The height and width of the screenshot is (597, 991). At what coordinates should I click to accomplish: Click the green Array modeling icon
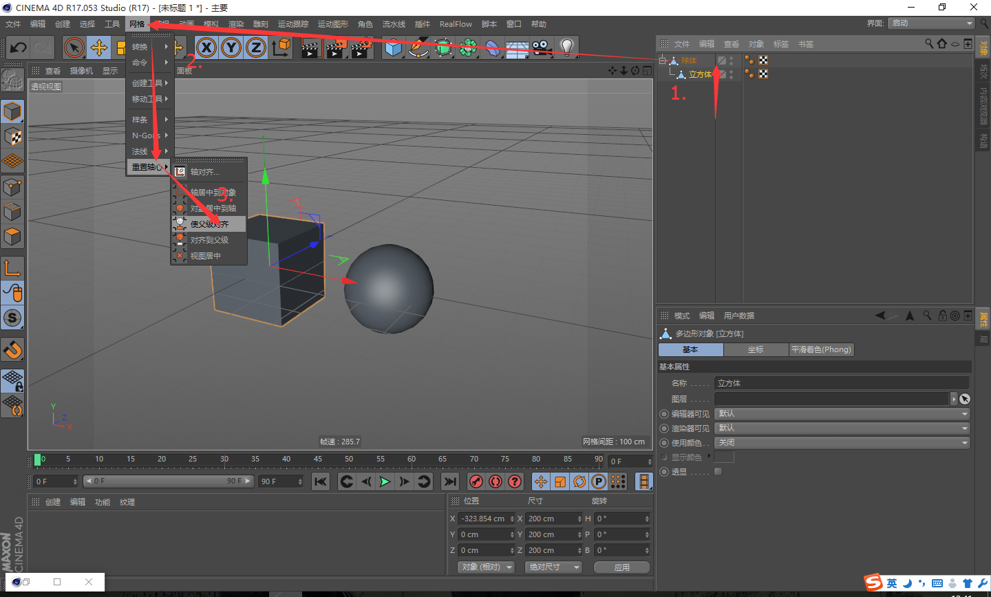(x=468, y=47)
